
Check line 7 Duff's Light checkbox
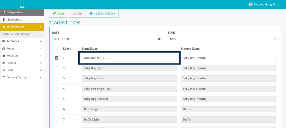57,120
